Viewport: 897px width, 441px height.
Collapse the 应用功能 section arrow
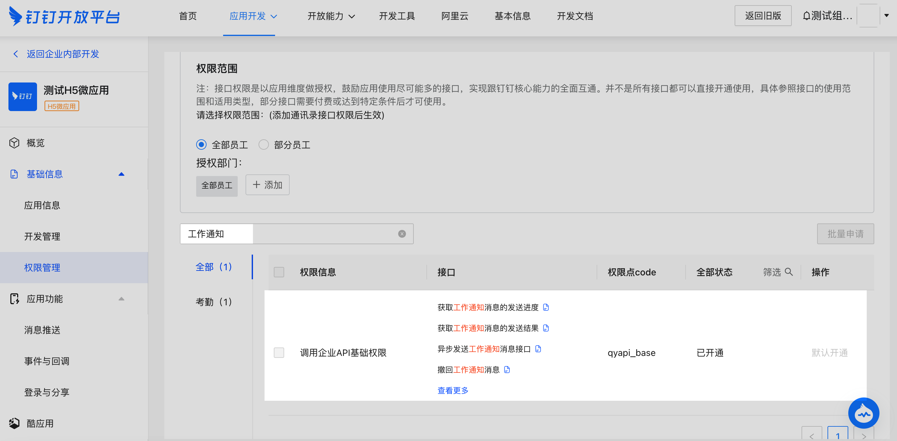pyautogui.click(x=121, y=299)
